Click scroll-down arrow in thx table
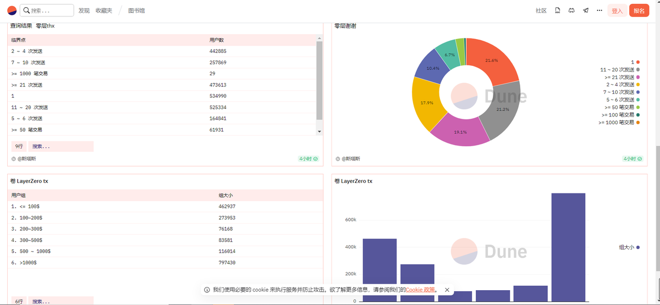Viewport: 660px width, 305px height. (x=320, y=132)
